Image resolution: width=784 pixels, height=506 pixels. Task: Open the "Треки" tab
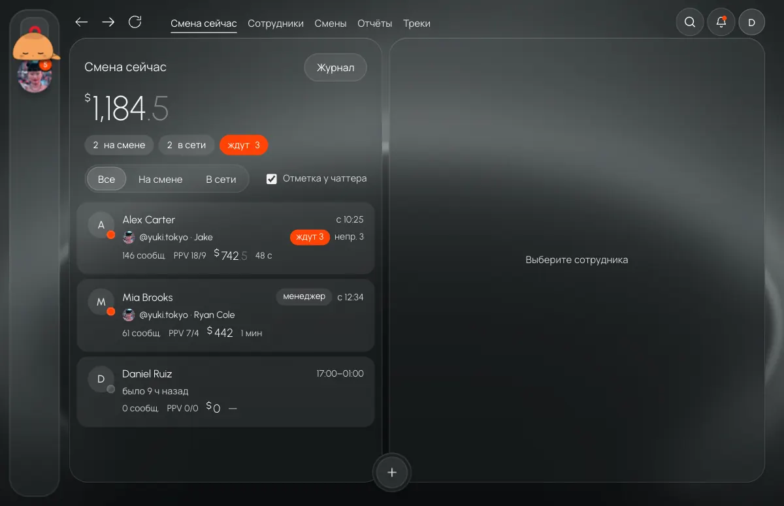pyautogui.click(x=417, y=24)
